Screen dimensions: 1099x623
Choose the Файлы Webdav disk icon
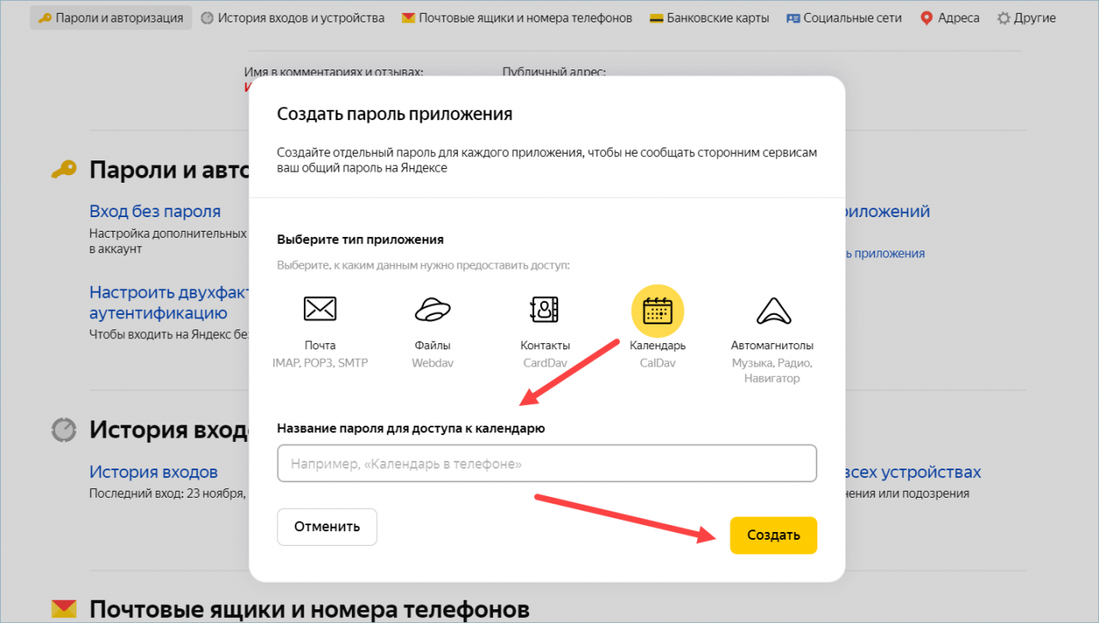433,309
